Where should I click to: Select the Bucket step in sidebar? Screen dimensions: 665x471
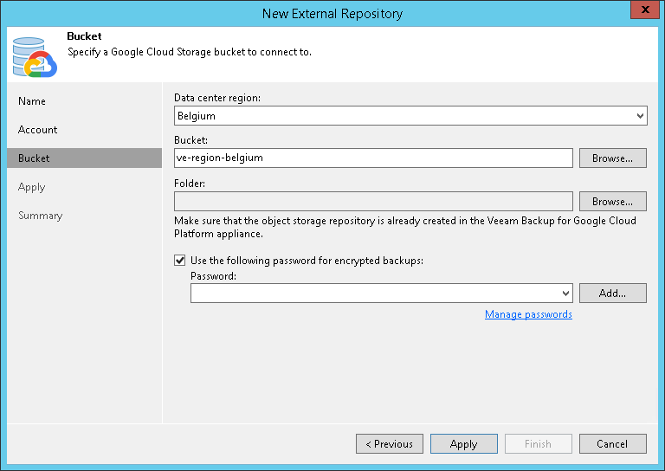[34, 158]
